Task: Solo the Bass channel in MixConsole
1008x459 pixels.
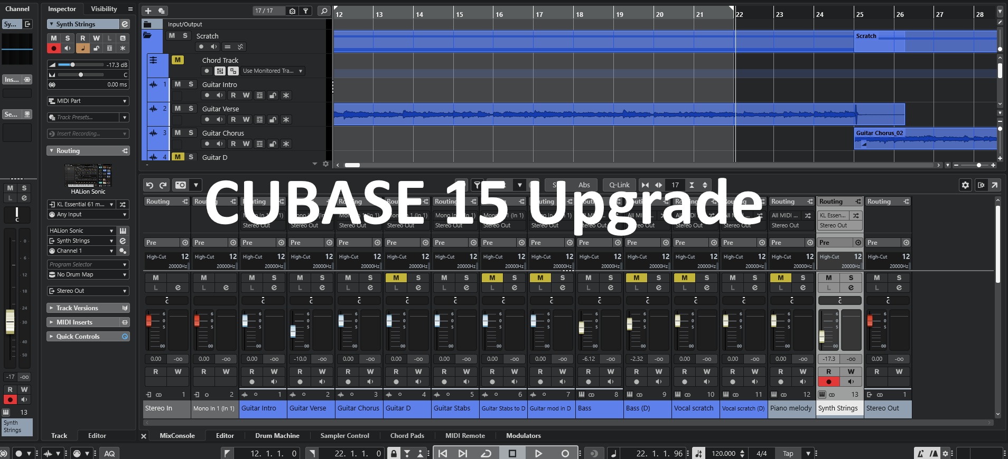Action: tap(610, 278)
